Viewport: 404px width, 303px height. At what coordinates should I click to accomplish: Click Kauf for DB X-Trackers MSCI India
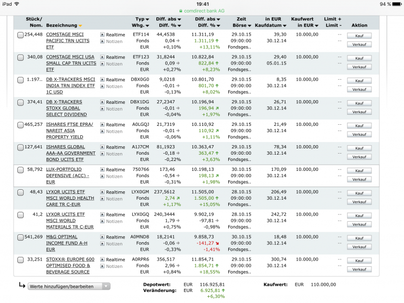(x=359, y=81)
